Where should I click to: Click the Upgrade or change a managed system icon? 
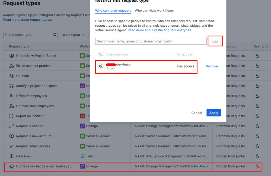[11, 166]
